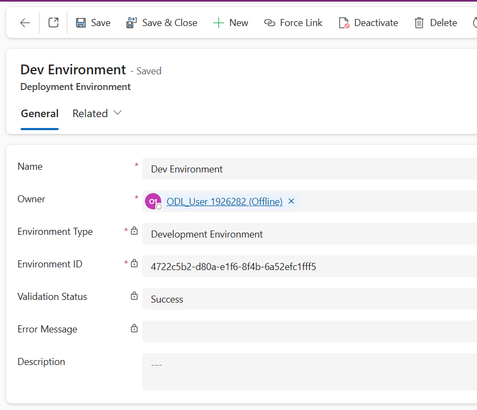Open the record in a new window

(x=52, y=22)
